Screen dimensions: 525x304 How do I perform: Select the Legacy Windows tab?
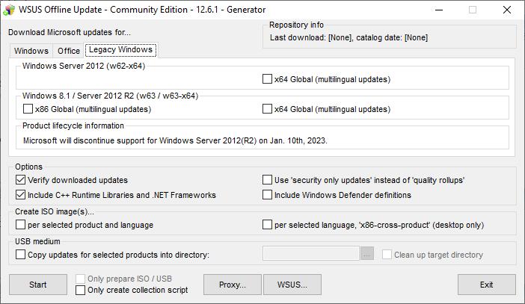pyautogui.click(x=120, y=50)
